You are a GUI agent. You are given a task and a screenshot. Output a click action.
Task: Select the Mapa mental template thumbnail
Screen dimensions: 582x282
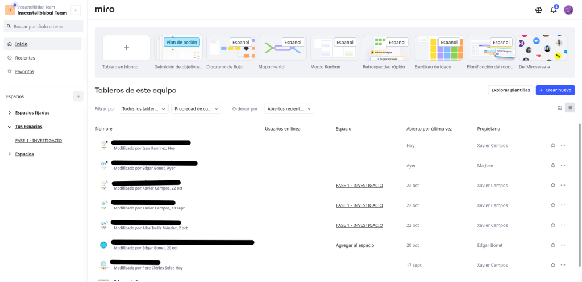coord(282,48)
